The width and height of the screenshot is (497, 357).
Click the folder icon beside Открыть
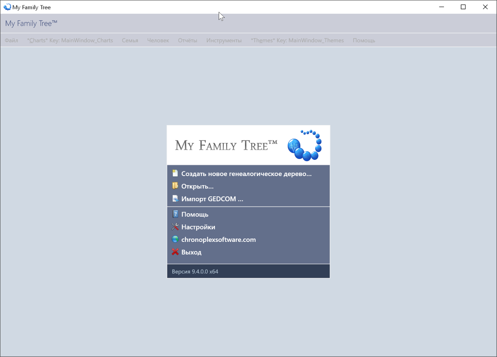(175, 186)
